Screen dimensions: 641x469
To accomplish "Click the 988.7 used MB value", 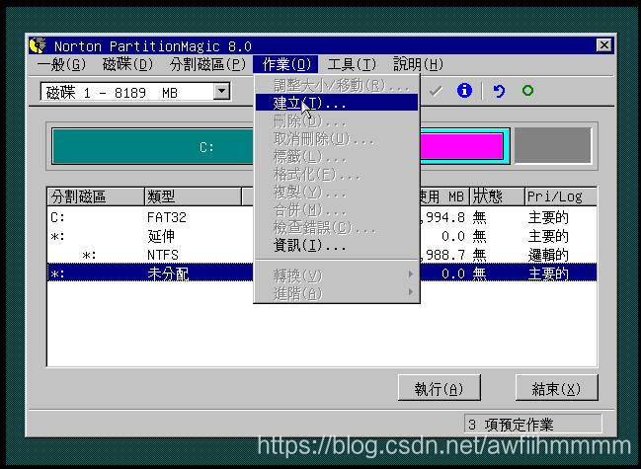I will (x=443, y=255).
